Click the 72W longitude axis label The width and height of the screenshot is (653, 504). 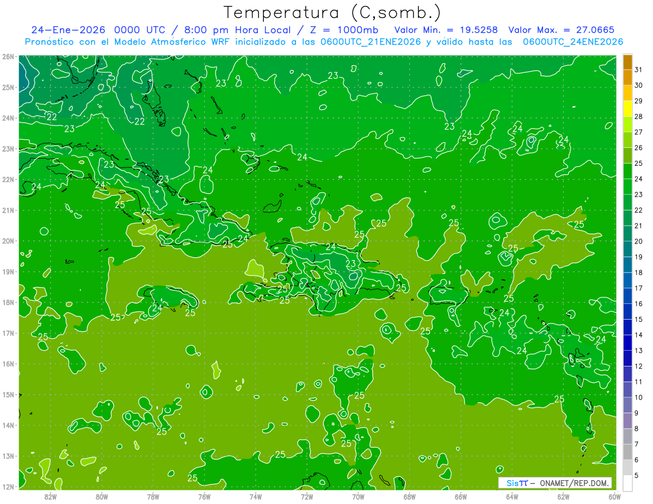point(307,496)
